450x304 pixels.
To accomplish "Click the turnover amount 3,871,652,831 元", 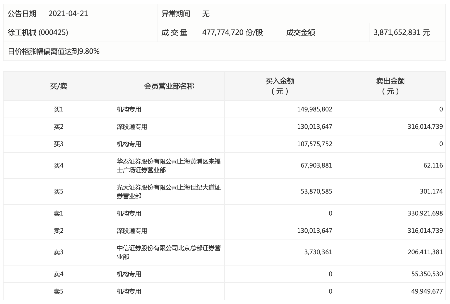I will (402, 33).
